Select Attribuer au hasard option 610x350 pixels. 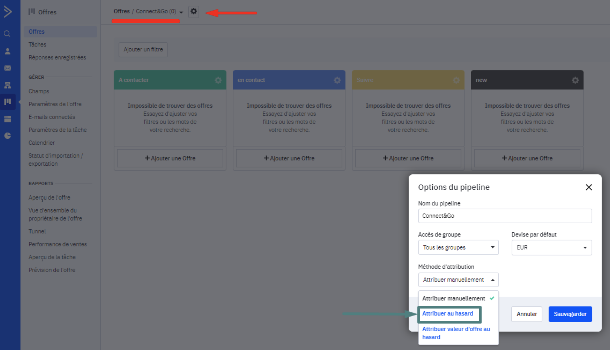448,314
